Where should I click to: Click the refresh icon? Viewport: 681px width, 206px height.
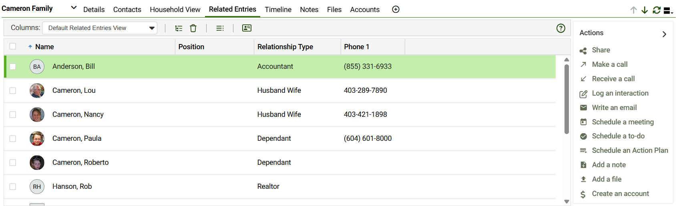657,10
